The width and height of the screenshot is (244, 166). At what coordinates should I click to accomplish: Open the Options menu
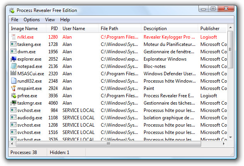click(32, 20)
